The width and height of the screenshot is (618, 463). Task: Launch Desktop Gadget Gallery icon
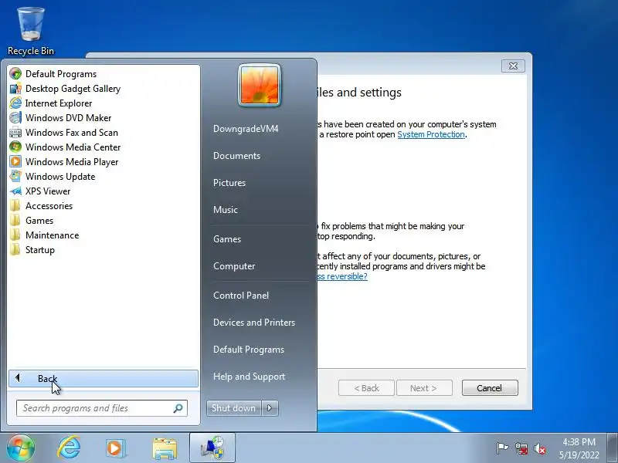[15, 89]
